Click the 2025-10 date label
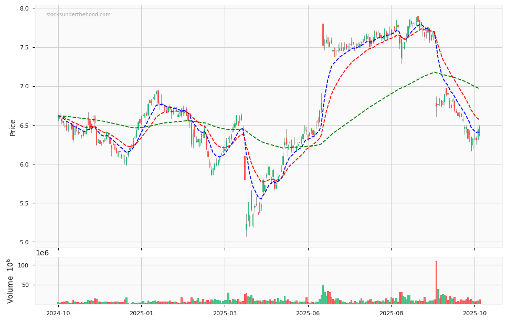Screen dimensions: 507x321 click(474, 313)
